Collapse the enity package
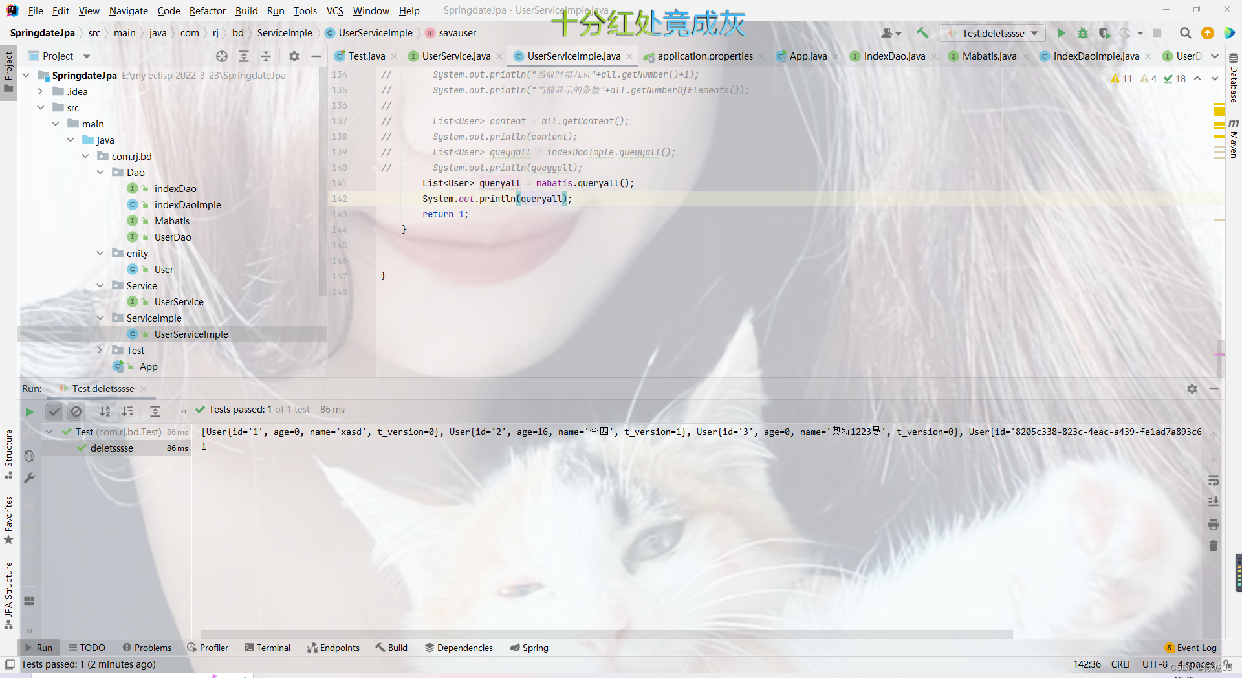The image size is (1242, 678). click(x=100, y=253)
